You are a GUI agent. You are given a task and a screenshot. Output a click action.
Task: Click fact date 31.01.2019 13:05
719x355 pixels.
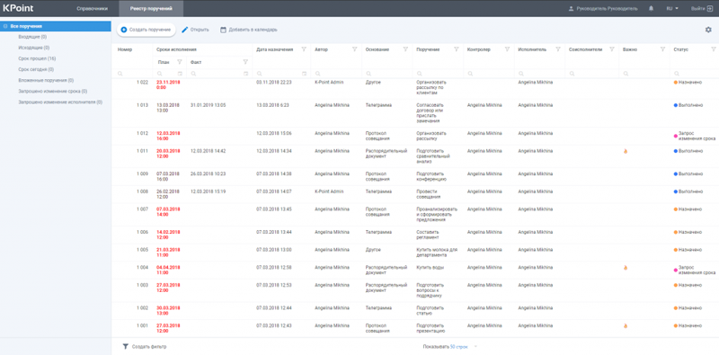click(x=208, y=105)
